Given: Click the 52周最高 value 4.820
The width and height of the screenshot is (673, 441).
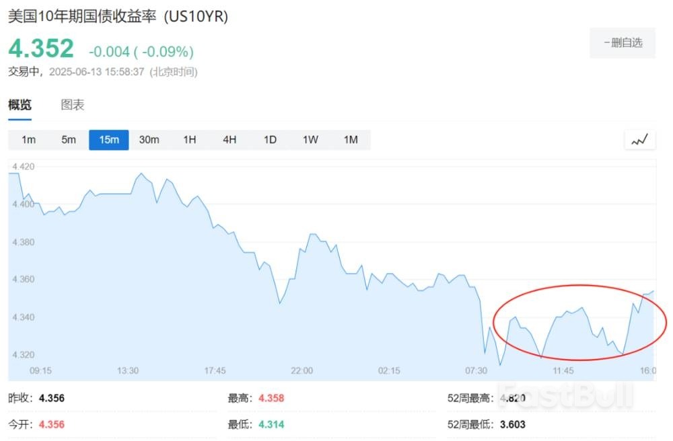Looking at the screenshot, I should click(513, 398).
